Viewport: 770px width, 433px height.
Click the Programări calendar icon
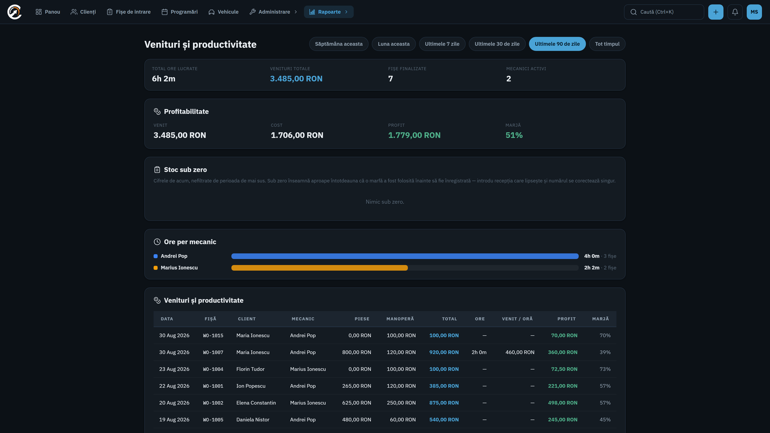[165, 12]
